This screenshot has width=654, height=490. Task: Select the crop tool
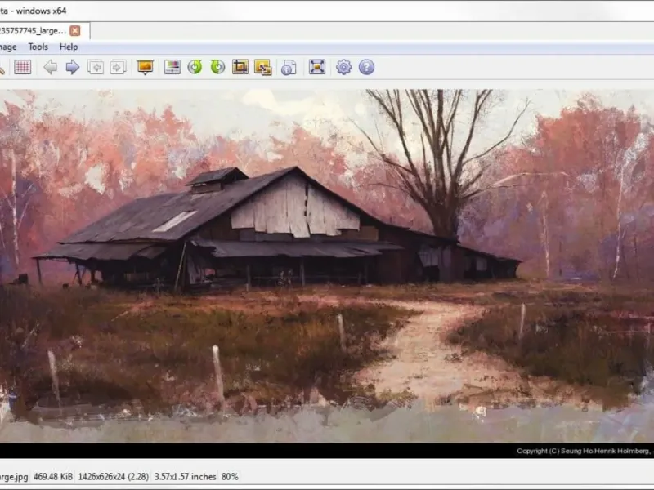point(240,67)
